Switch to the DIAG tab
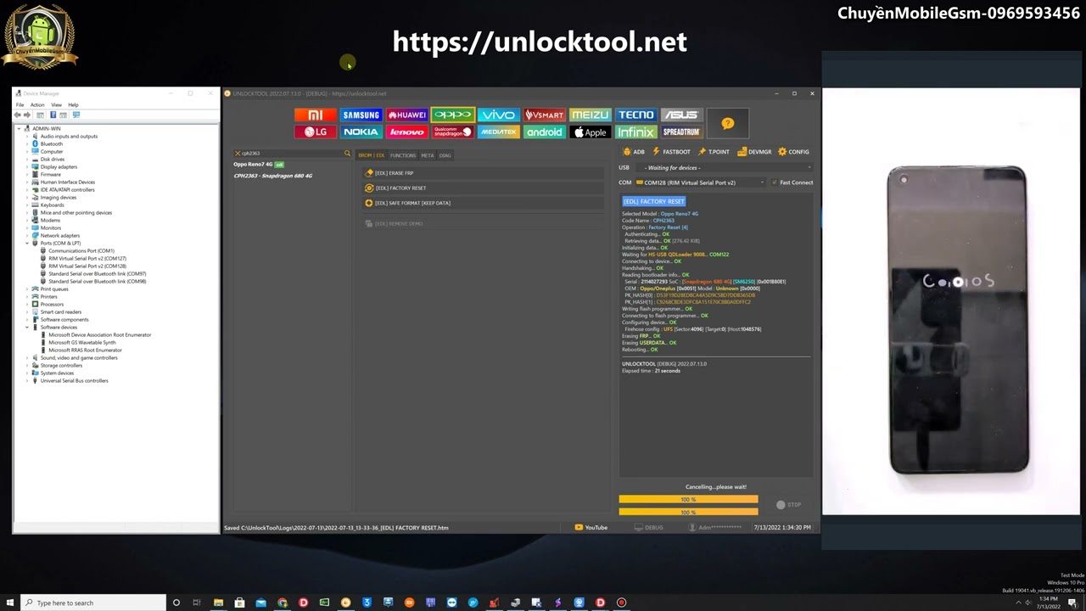The width and height of the screenshot is (1086, 611). (x=445, y=155)
